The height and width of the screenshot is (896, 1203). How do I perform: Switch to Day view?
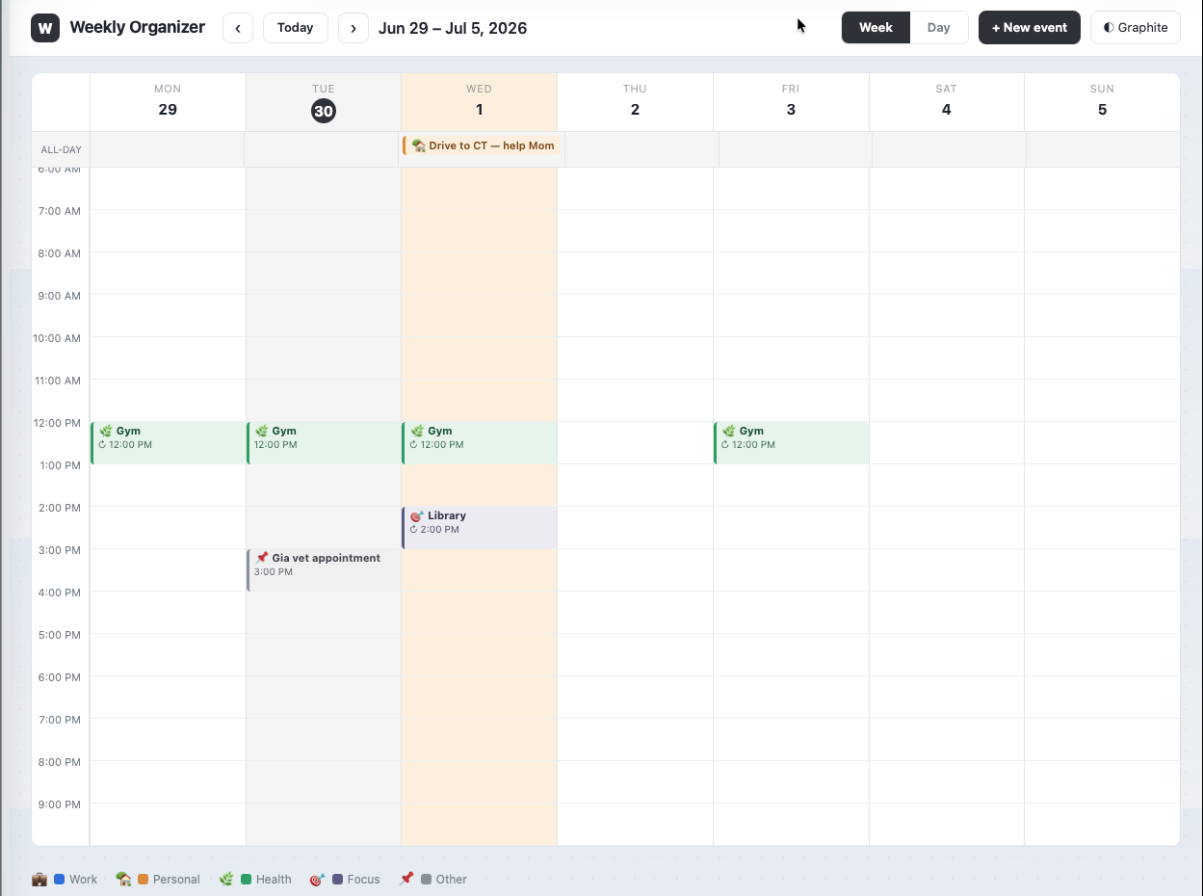pos(939,28)
